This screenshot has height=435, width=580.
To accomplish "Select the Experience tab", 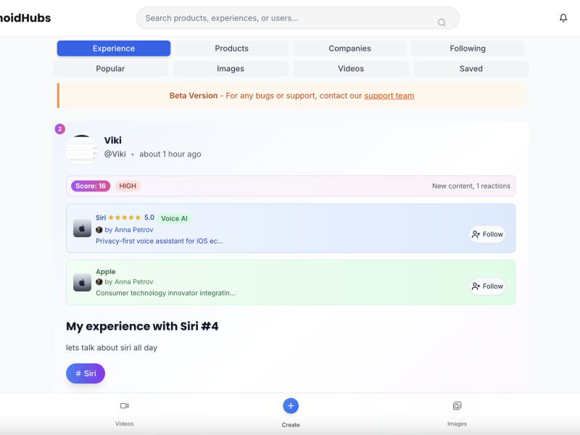I will click(x=114, y=49).
